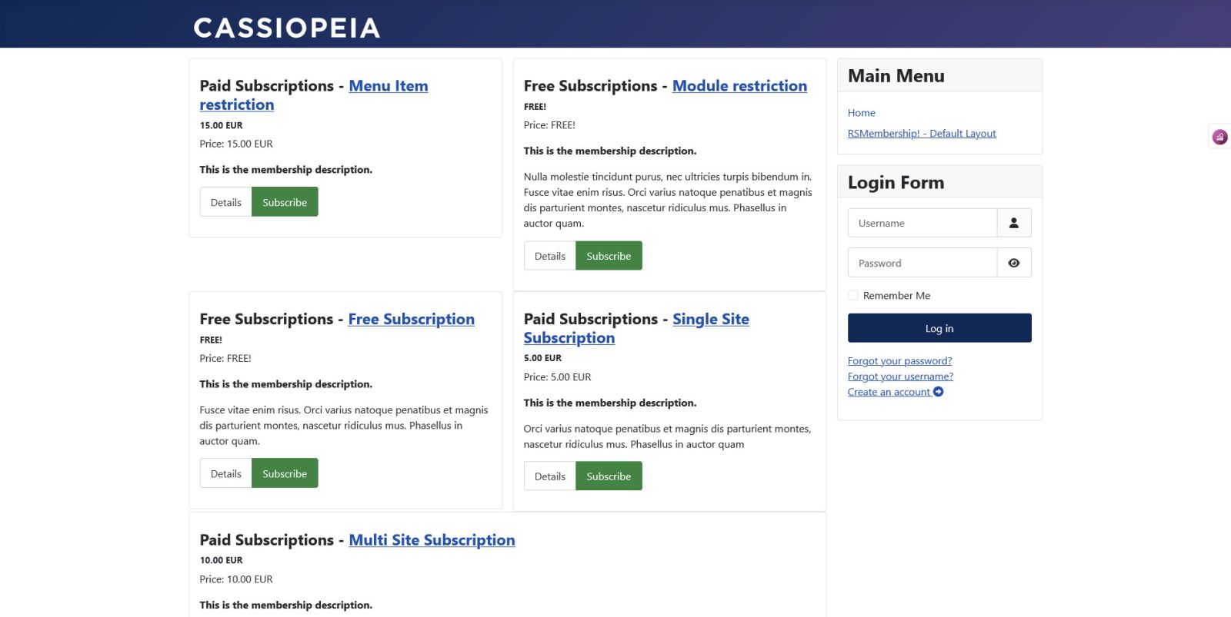Subscribe to Menu Item restriction membership

pos(285,202)
